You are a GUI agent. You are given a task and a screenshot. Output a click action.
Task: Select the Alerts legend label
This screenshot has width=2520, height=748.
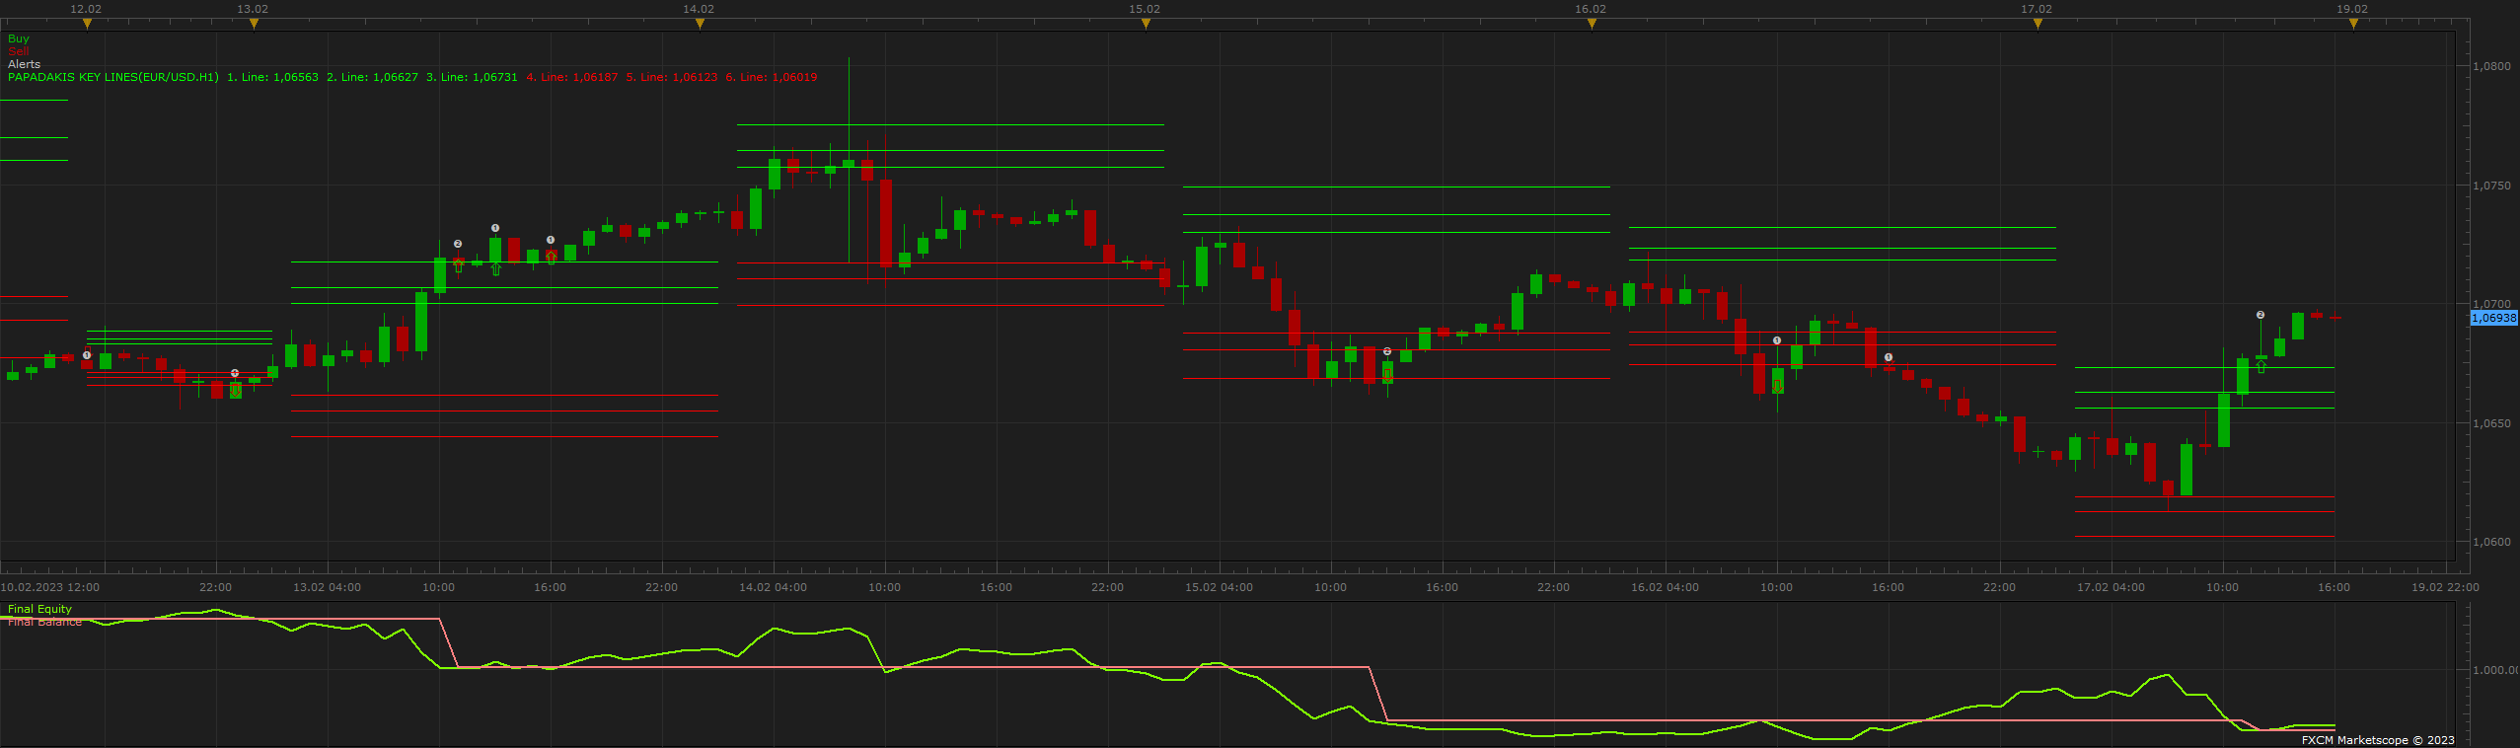(x=25, y=64)
